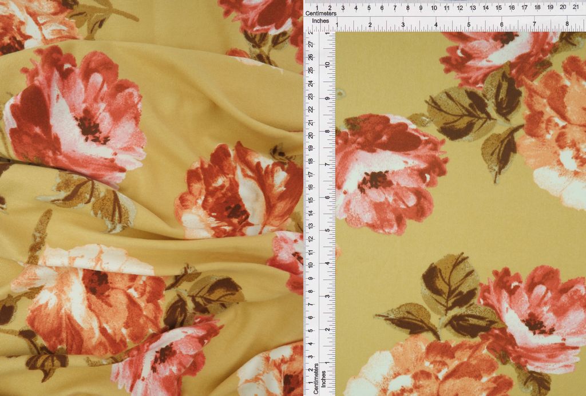Click the 'Centimeters' label on the vertical ruler
Viewport: 586px width, 396px height.
(316, 378)
